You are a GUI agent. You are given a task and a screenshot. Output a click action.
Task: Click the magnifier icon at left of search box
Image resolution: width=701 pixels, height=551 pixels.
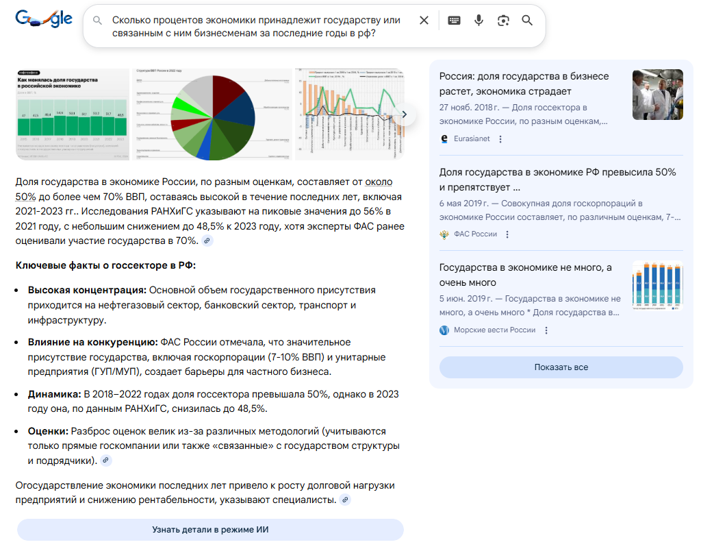97,20
